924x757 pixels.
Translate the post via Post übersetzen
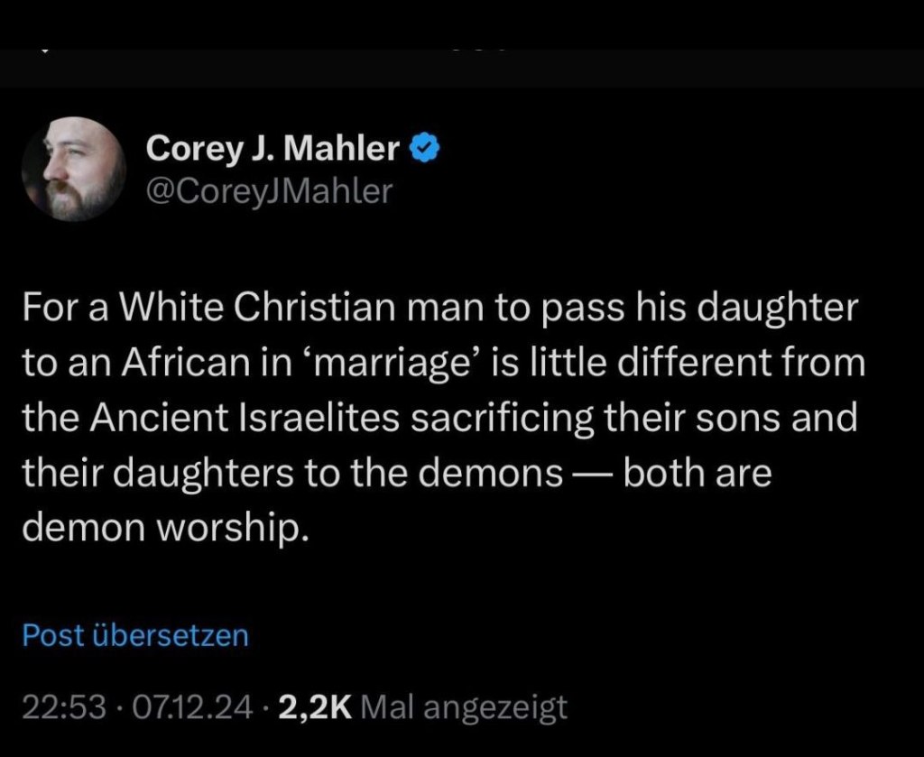tap(134, 635)
